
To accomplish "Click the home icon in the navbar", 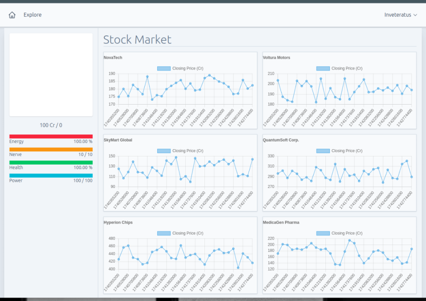I will (x=12, y=15).
